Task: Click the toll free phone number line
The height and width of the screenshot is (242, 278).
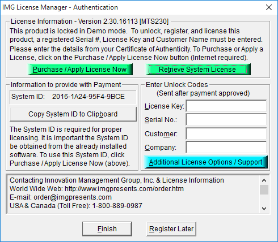Action: (x=76, y=206)
